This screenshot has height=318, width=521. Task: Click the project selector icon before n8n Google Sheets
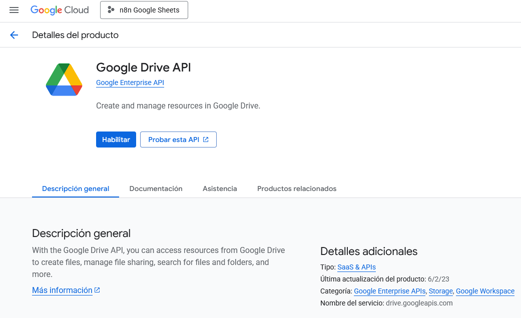[x=111, y=9]
